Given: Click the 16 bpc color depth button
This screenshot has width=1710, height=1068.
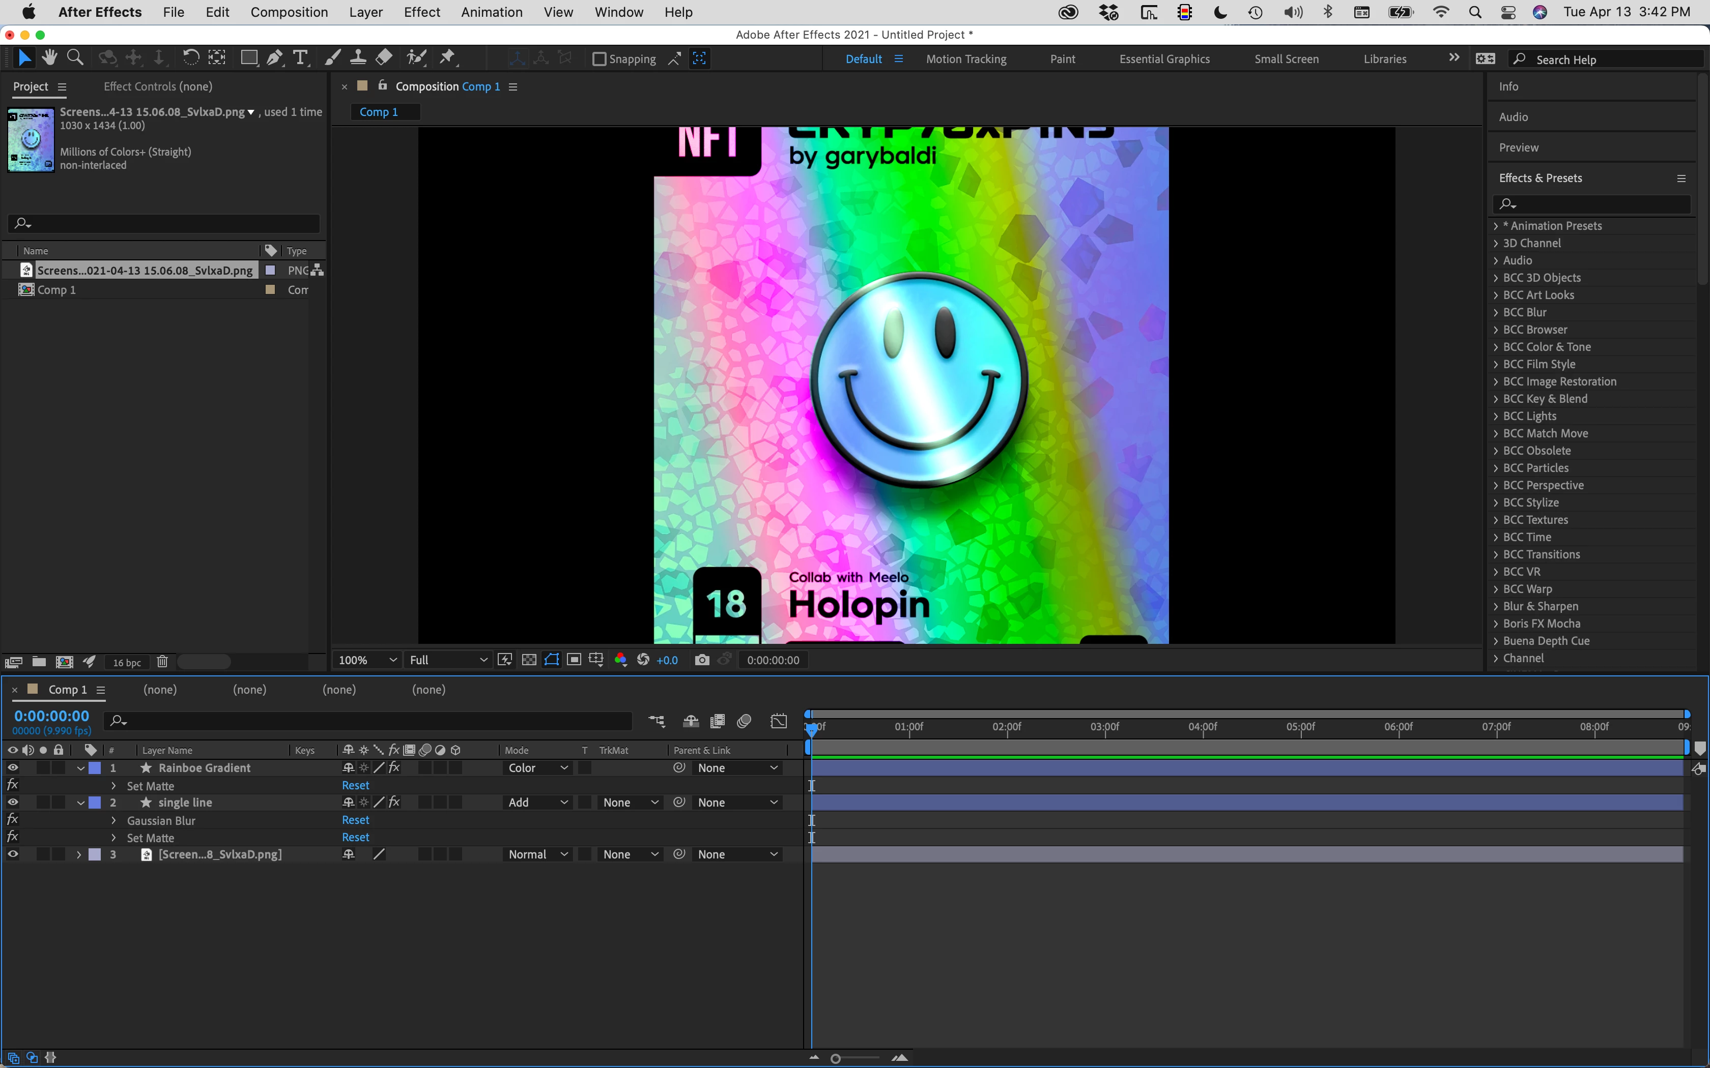Looking at the screenshot, I should click(127, 663).
